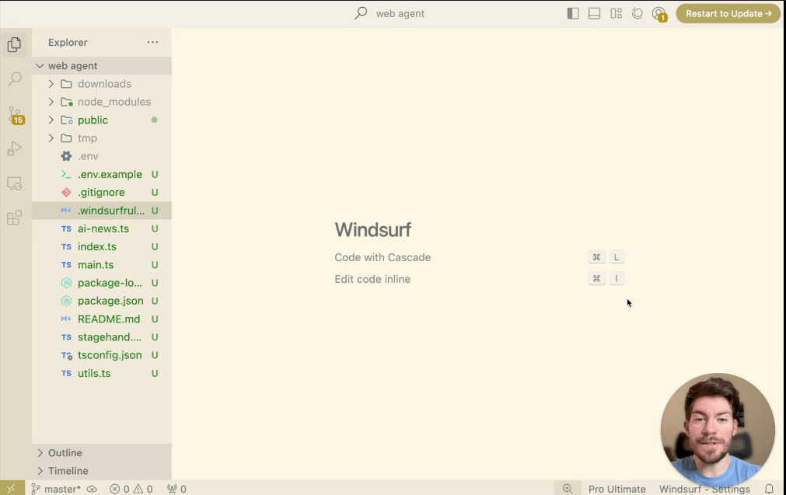Click Code with Cascade shortcut text

pos(383,257)
